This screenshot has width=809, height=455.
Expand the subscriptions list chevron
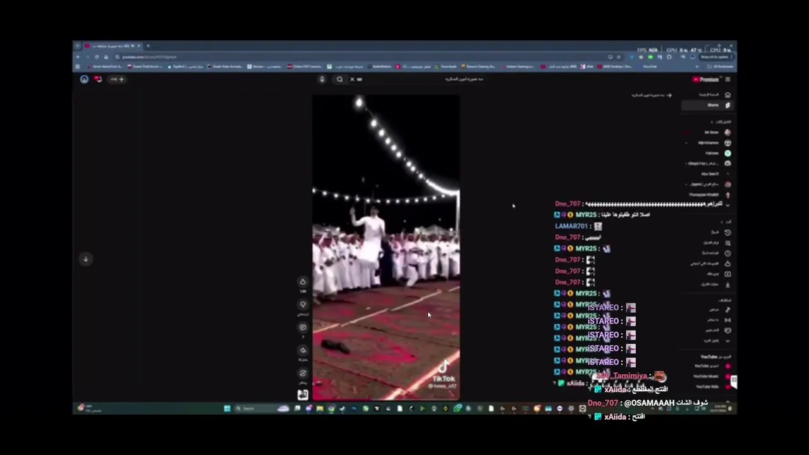727,205
